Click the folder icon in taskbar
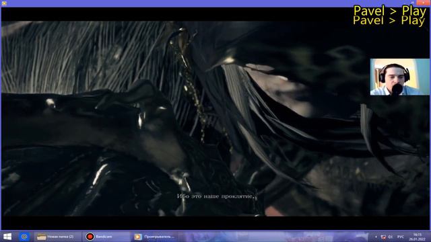 [x=42, y=237]
